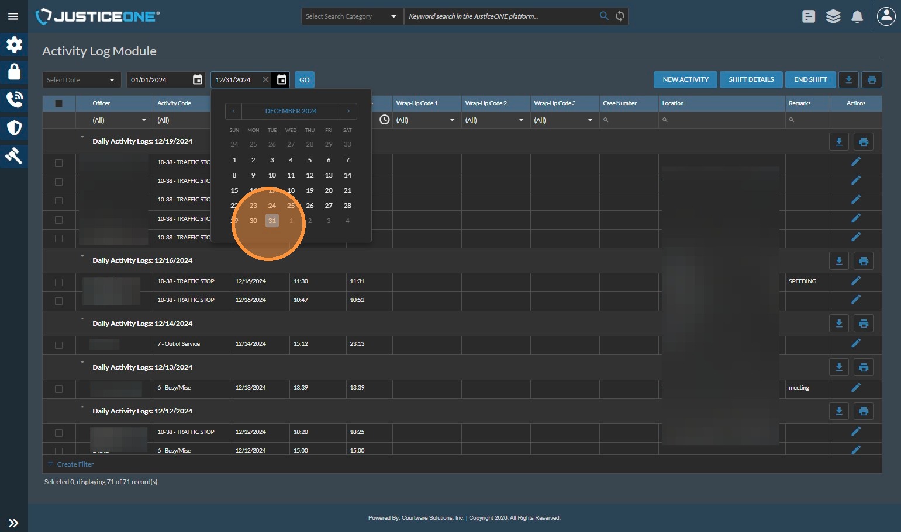Click the print icon beside End Shift

(x=872, y=80)
